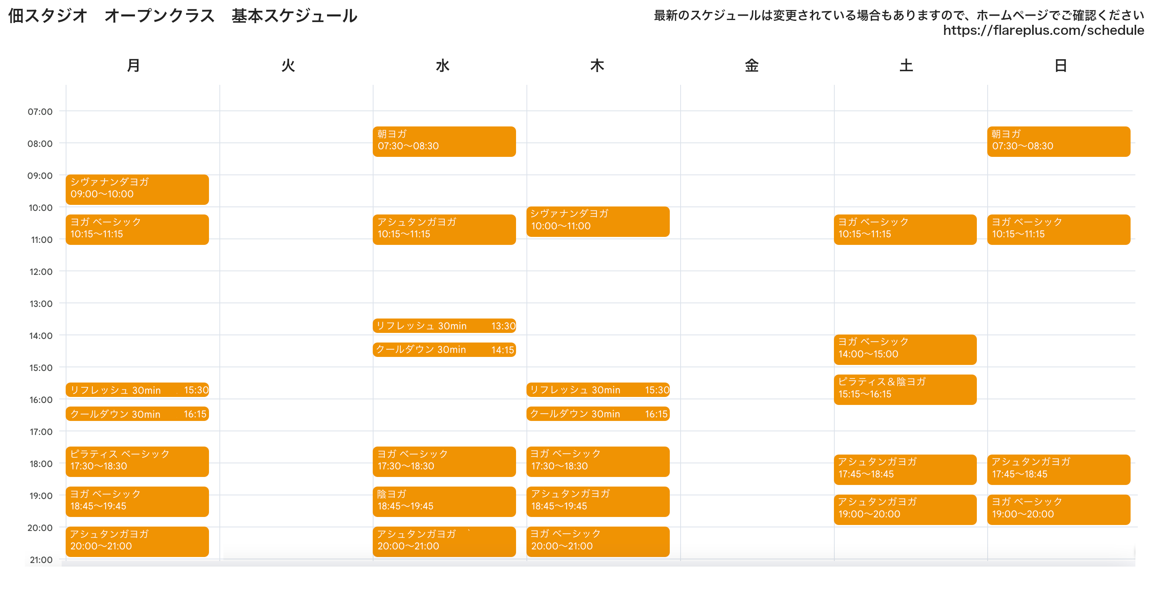The image size is (1153, 589).
Task: Select the Thursday シヴァナンダヨガ 10:00 class
Action: click(598, 221)
